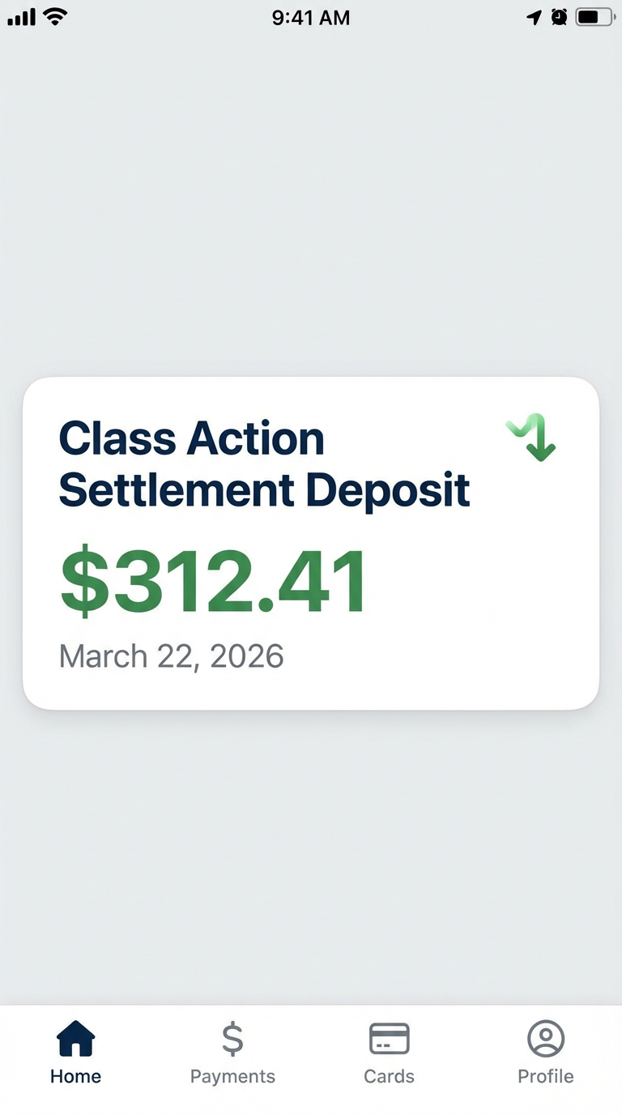Tap the March 22, 2026 date text
Screen dimensions: 622x1115
click(x=170, y=656)
